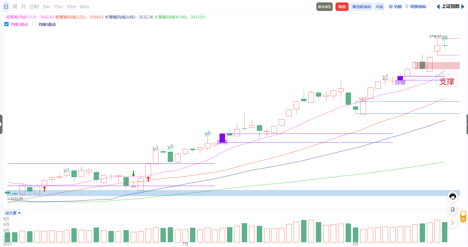Click the up1 label marker
468x247 pixels.
coord(363,98)
